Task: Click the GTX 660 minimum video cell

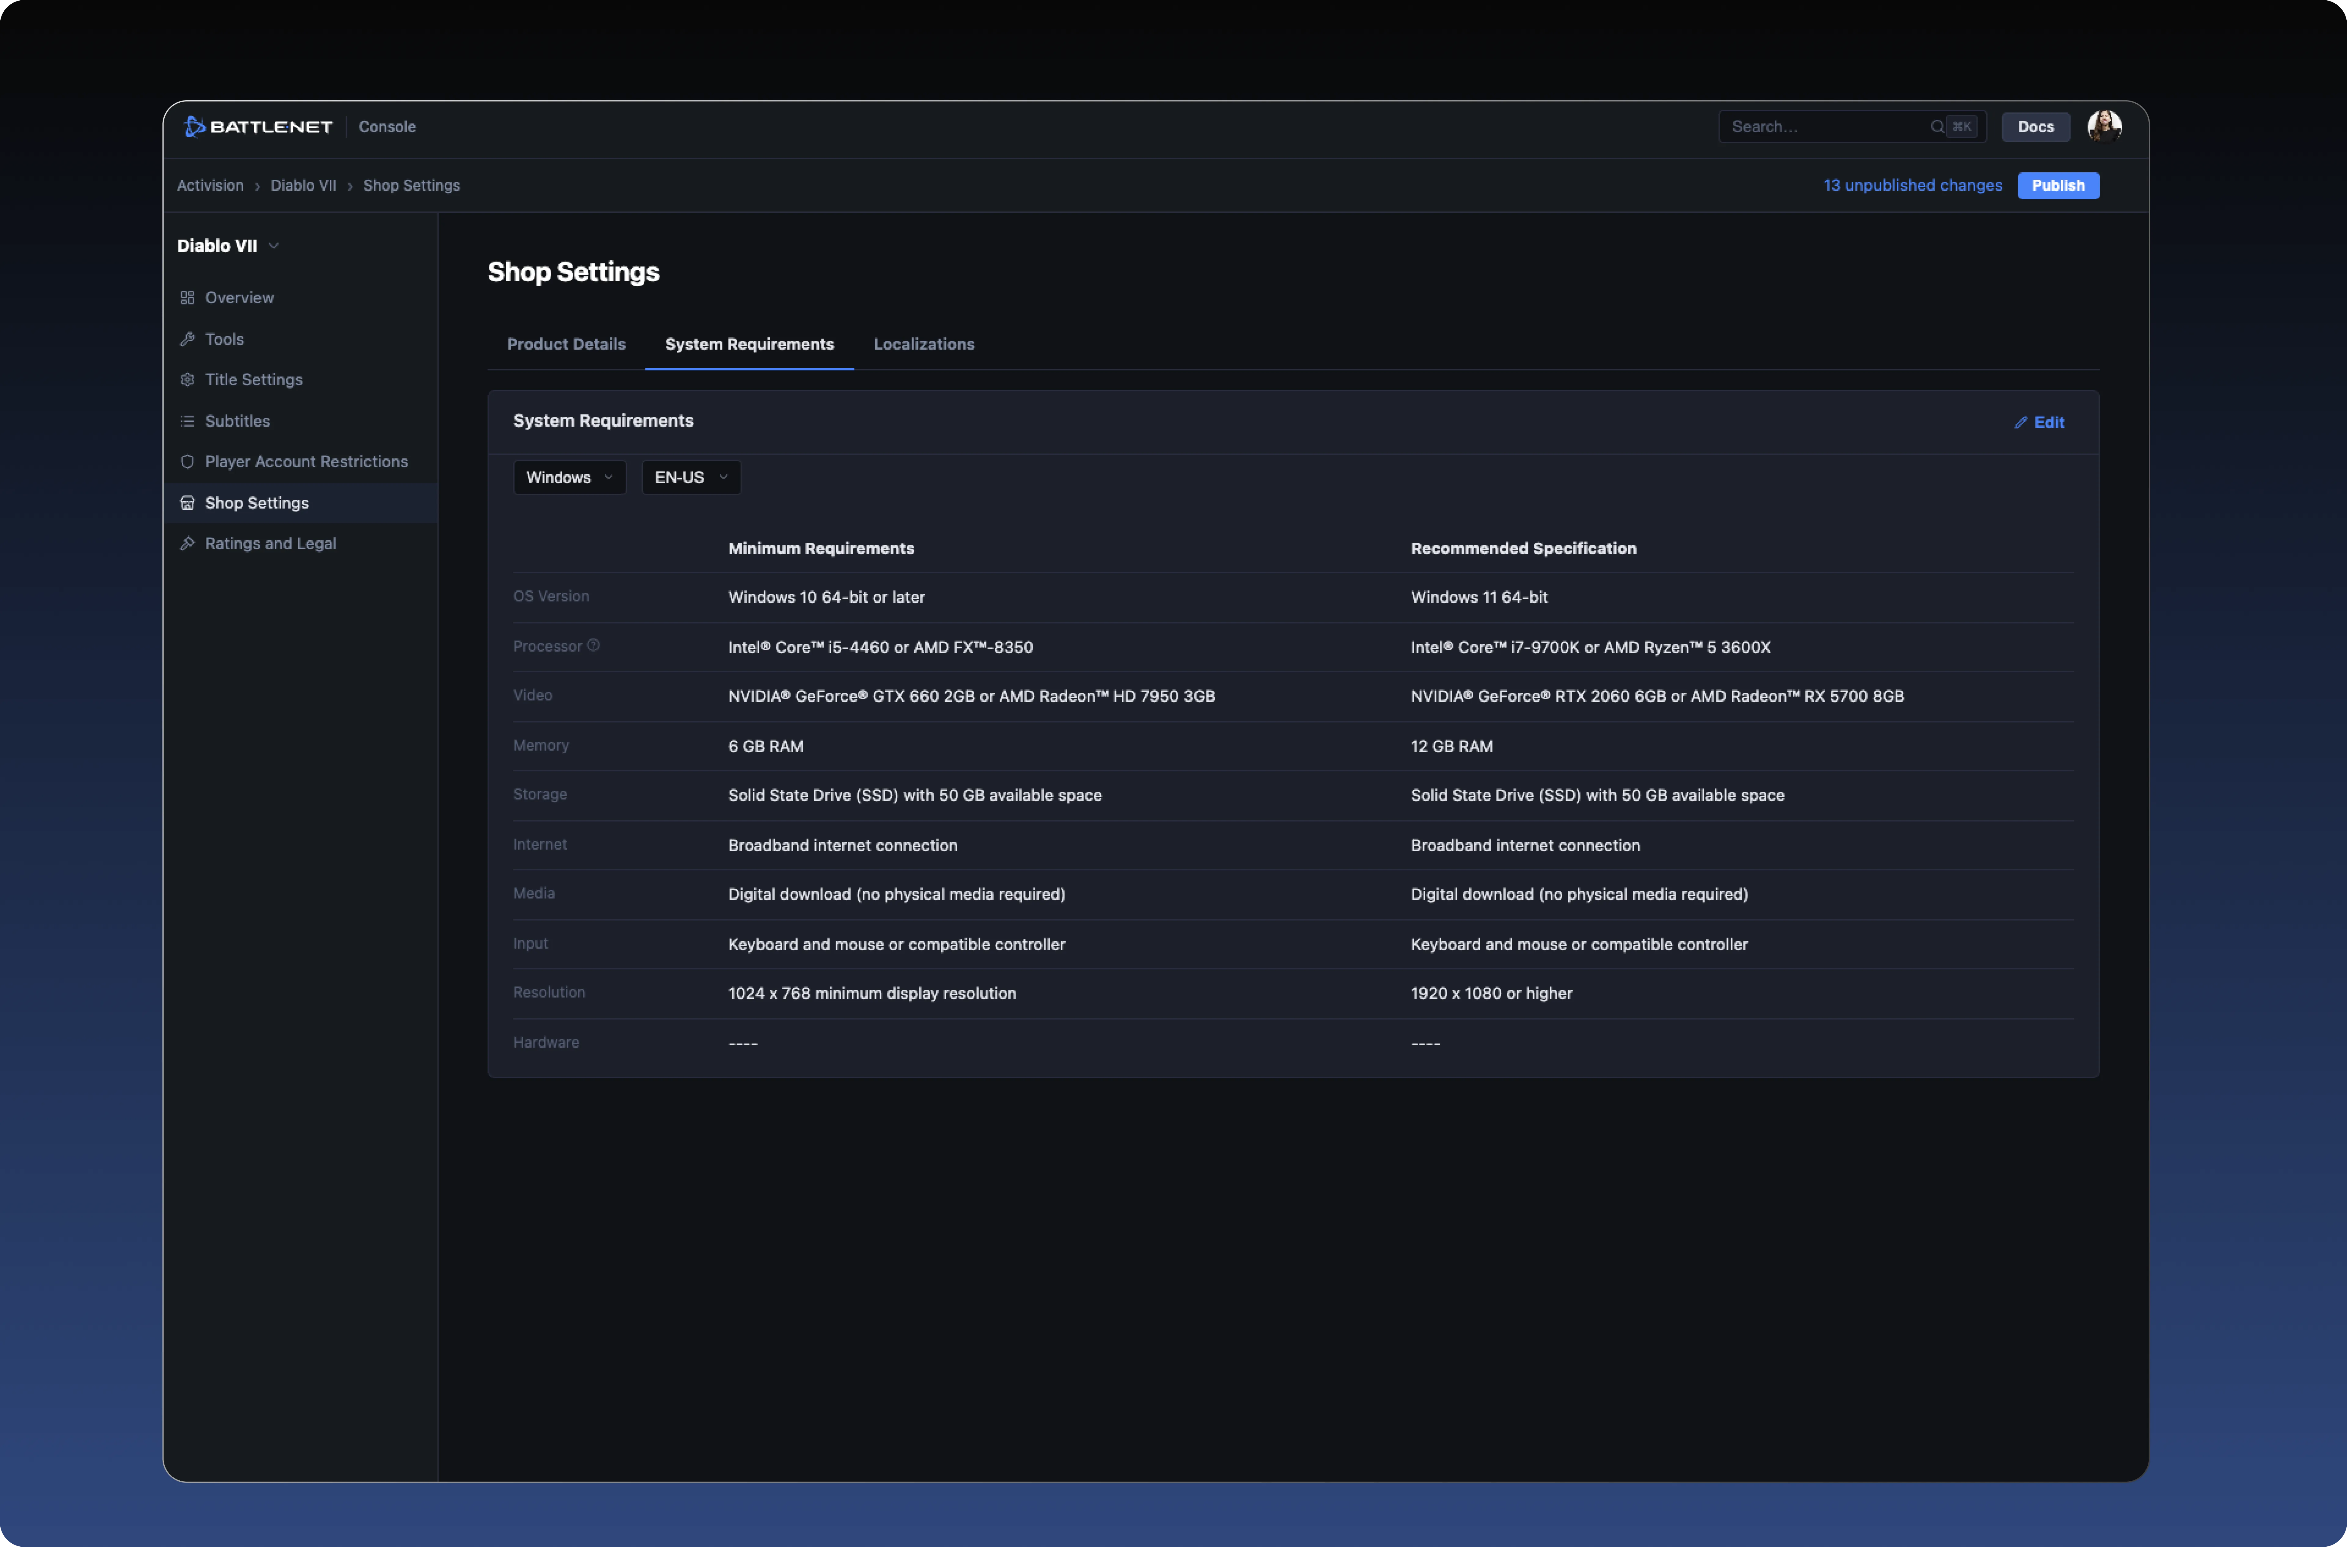Action: pyautogui.click(x=972, y=696)
